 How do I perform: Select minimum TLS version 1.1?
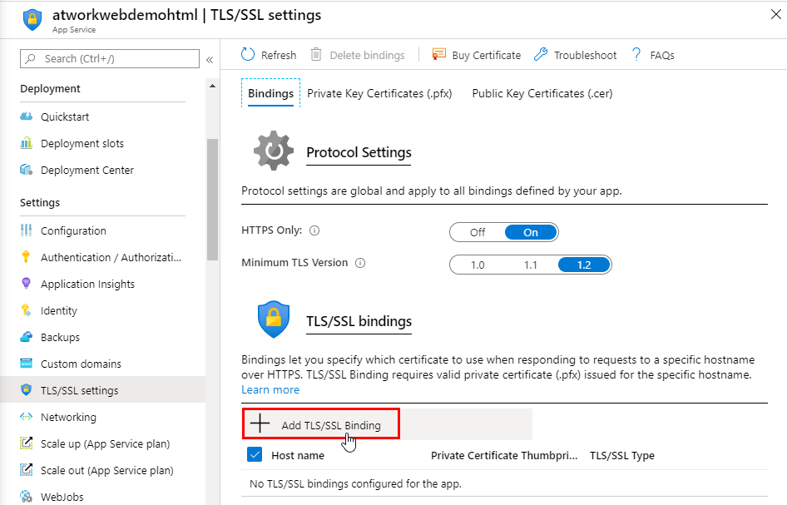click(x=531, y=265)
